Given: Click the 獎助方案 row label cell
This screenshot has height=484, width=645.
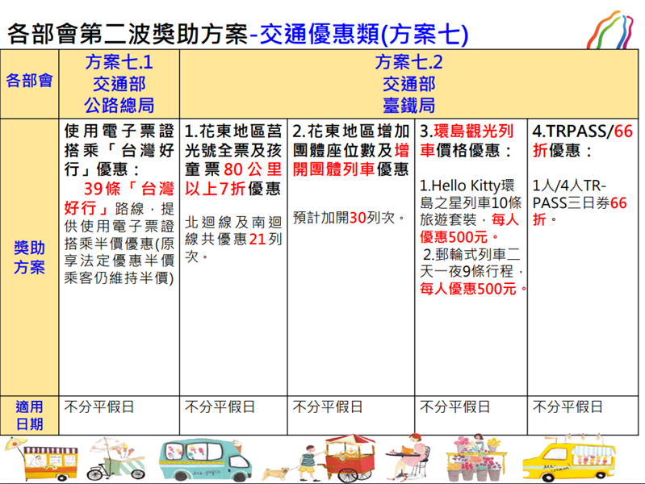Looking at the screenshot, I should (30, 258).
